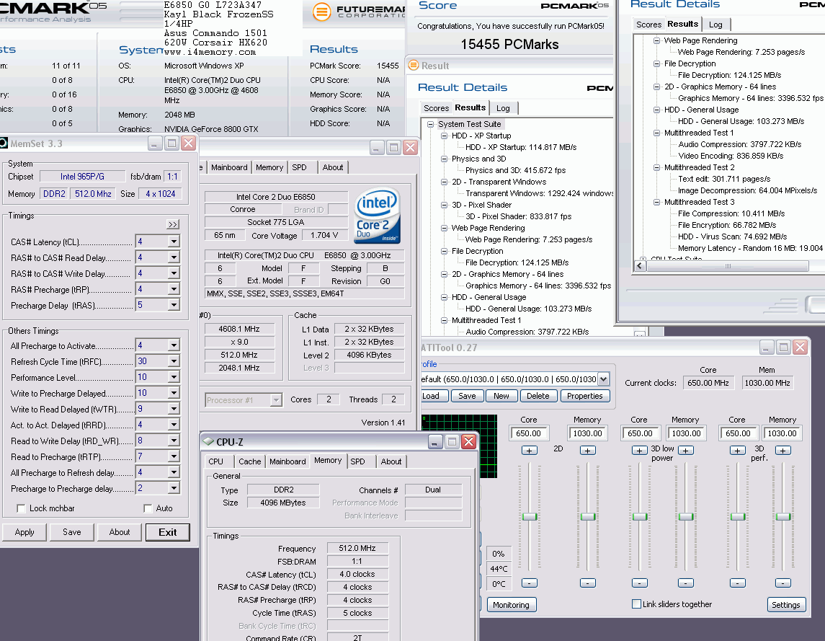Decrease 2D Memory clock with minus button
This screenshot has height=641, width=825.
point(588,583)
